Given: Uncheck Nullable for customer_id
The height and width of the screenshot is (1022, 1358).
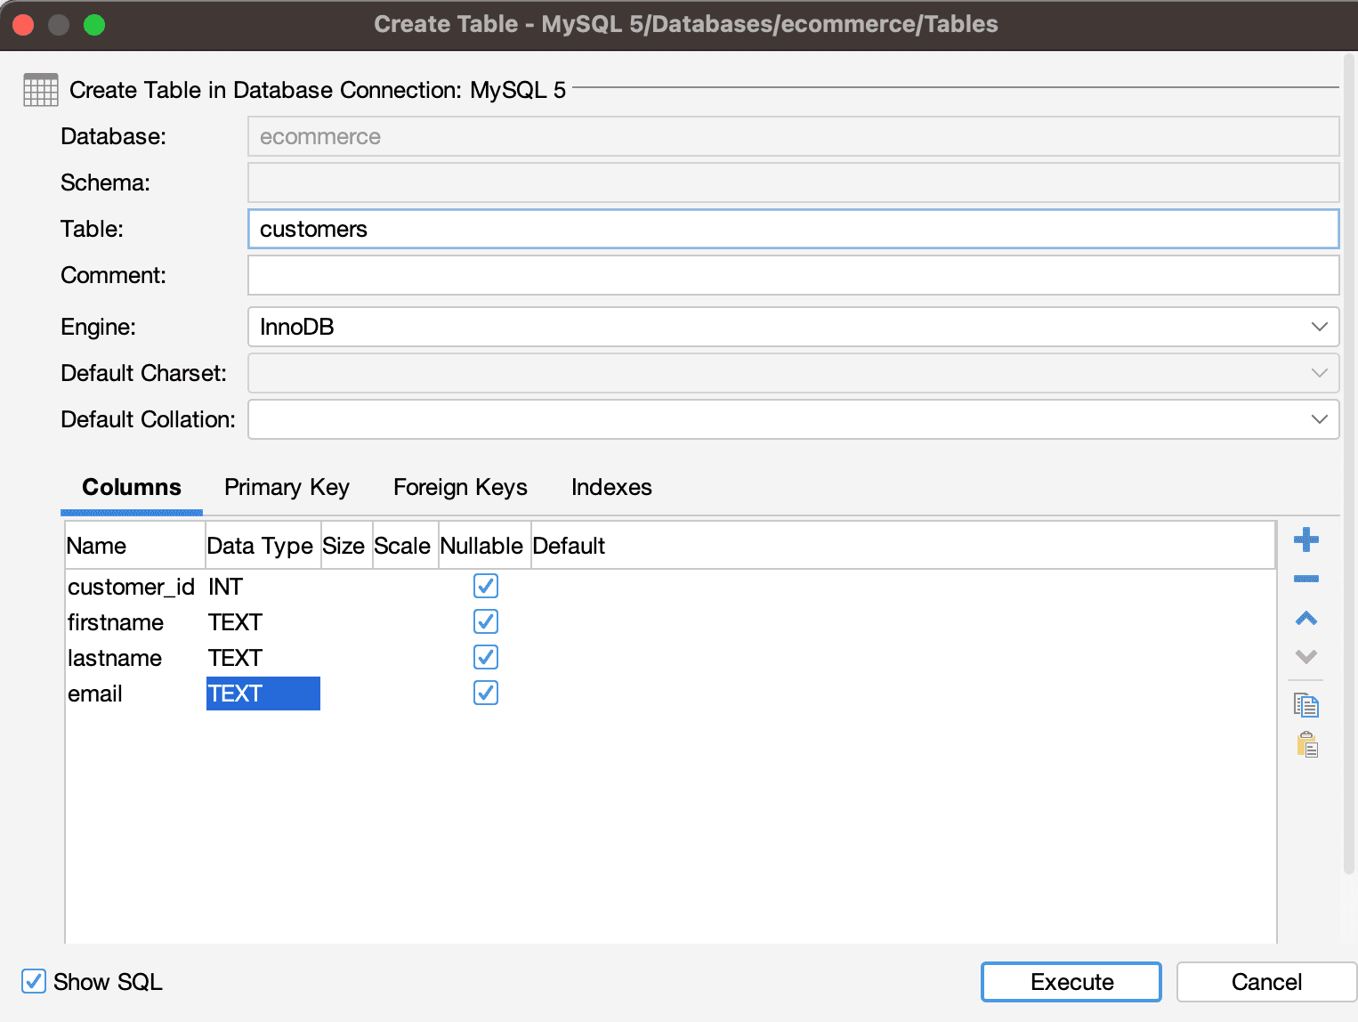Looking at the screenshot, I should point(485,586).
